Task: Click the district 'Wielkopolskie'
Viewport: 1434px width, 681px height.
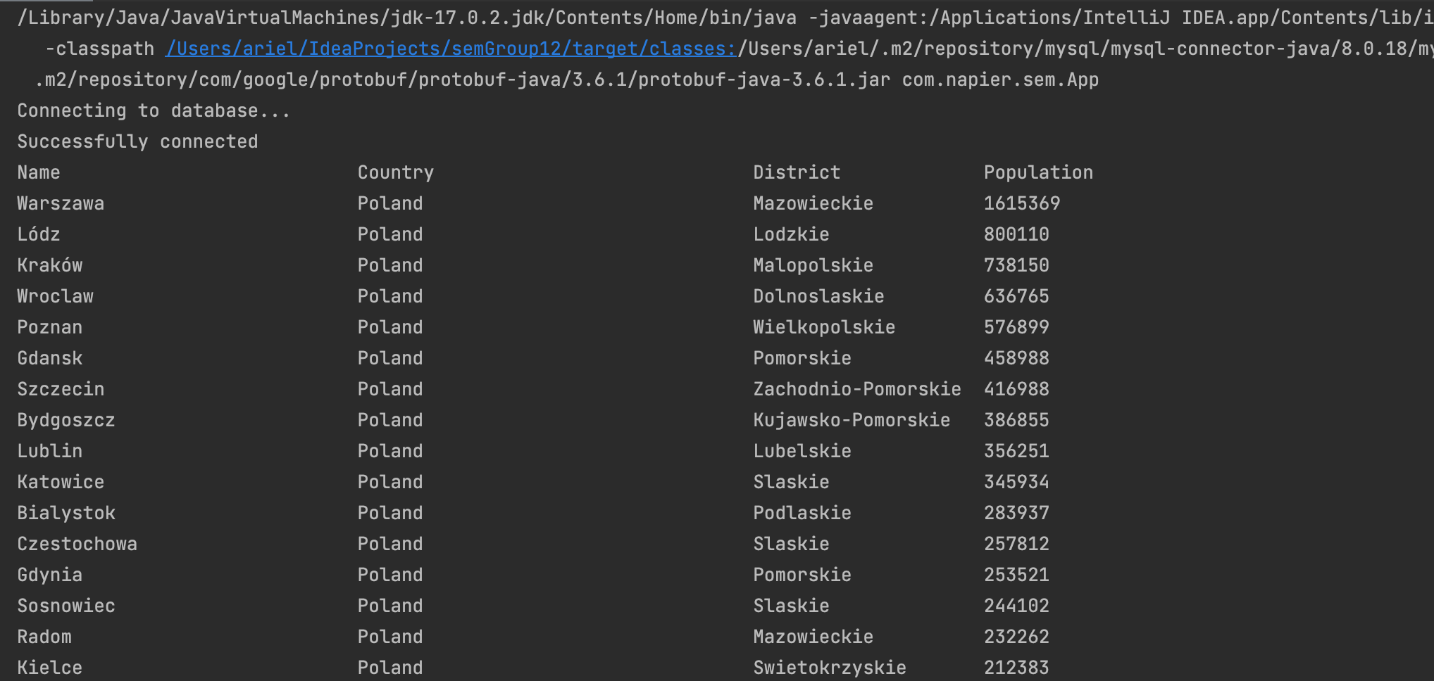Action: (824, 327)
